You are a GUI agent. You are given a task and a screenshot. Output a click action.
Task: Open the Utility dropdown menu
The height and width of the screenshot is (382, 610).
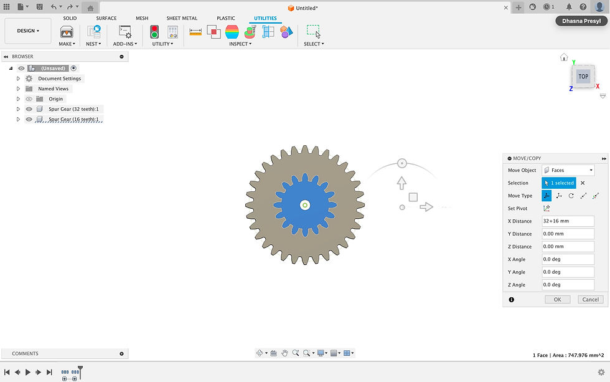tap(162, 44)
